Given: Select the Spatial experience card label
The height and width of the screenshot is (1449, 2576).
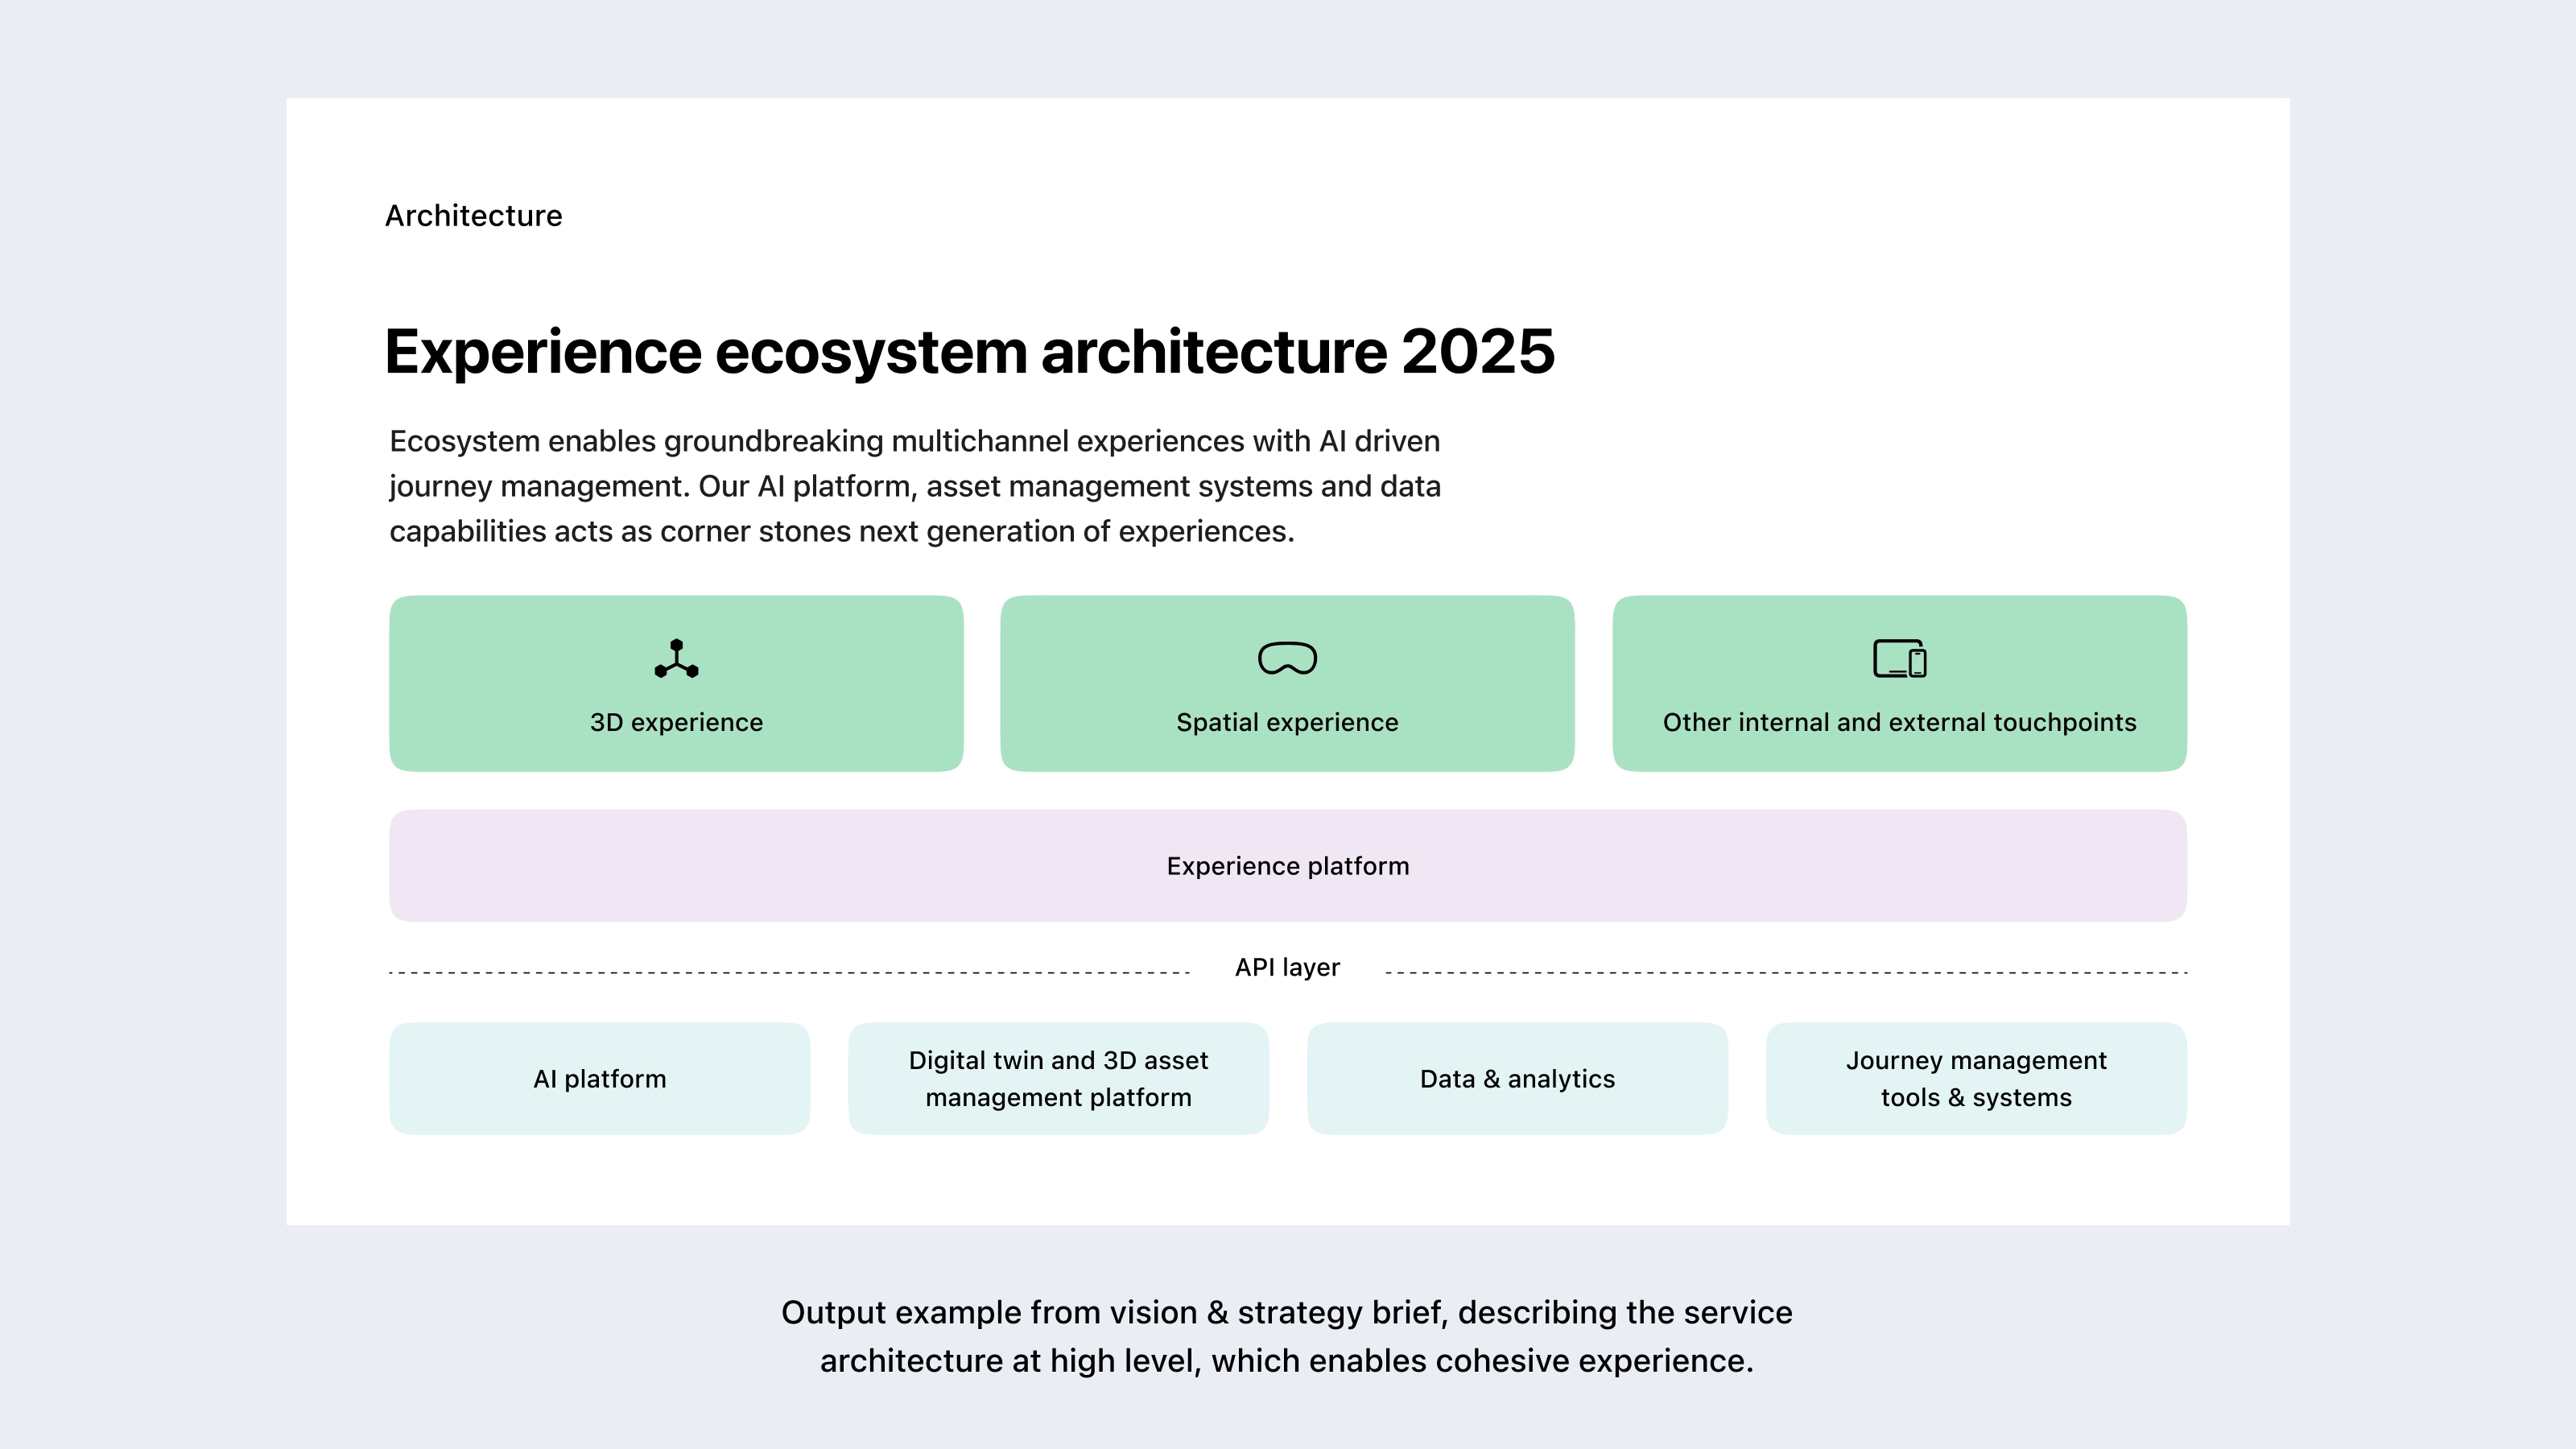Looking at the screenshot, I should click(x=1287, y=722).
